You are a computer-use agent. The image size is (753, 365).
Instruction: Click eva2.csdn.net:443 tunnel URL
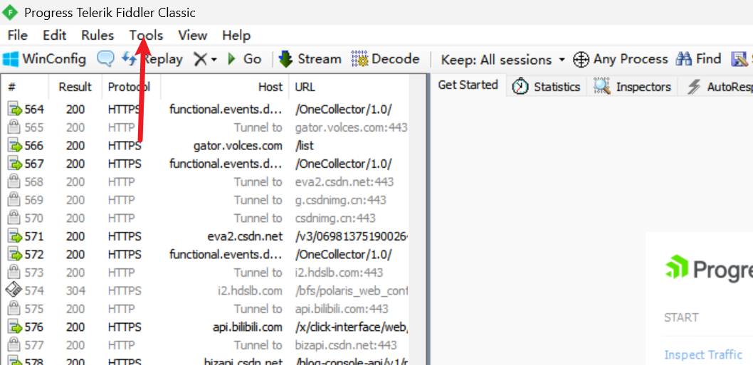click(344, 182)
